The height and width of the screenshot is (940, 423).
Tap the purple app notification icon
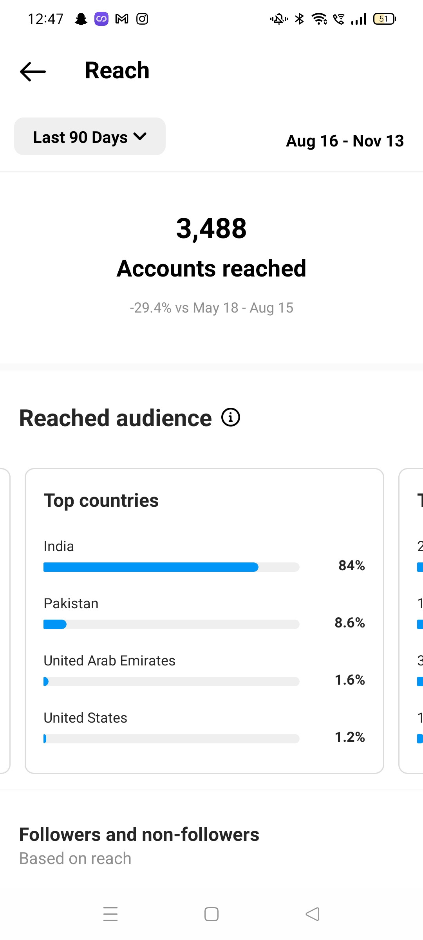(101, 19)
